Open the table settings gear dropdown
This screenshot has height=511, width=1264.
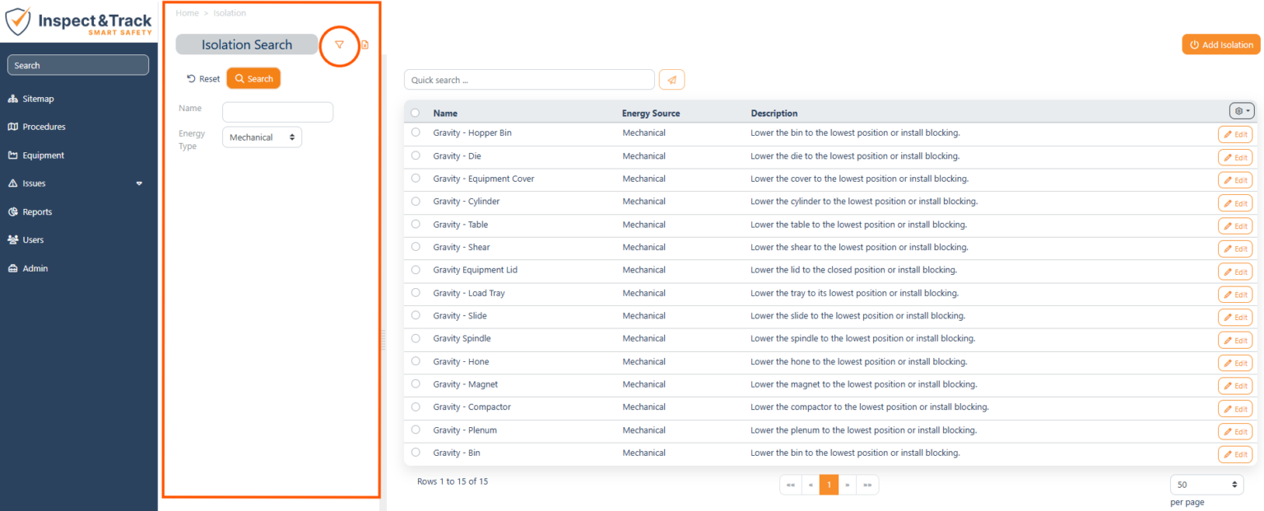(1241, 110)
